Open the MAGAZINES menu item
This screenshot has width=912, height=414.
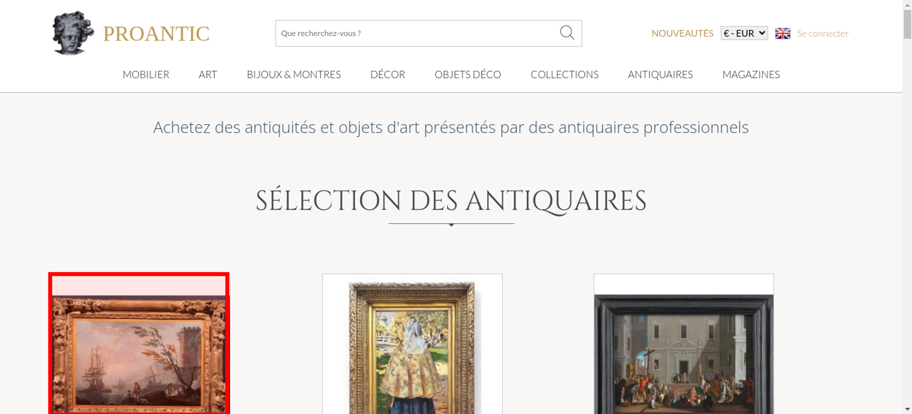click(751, 74)
